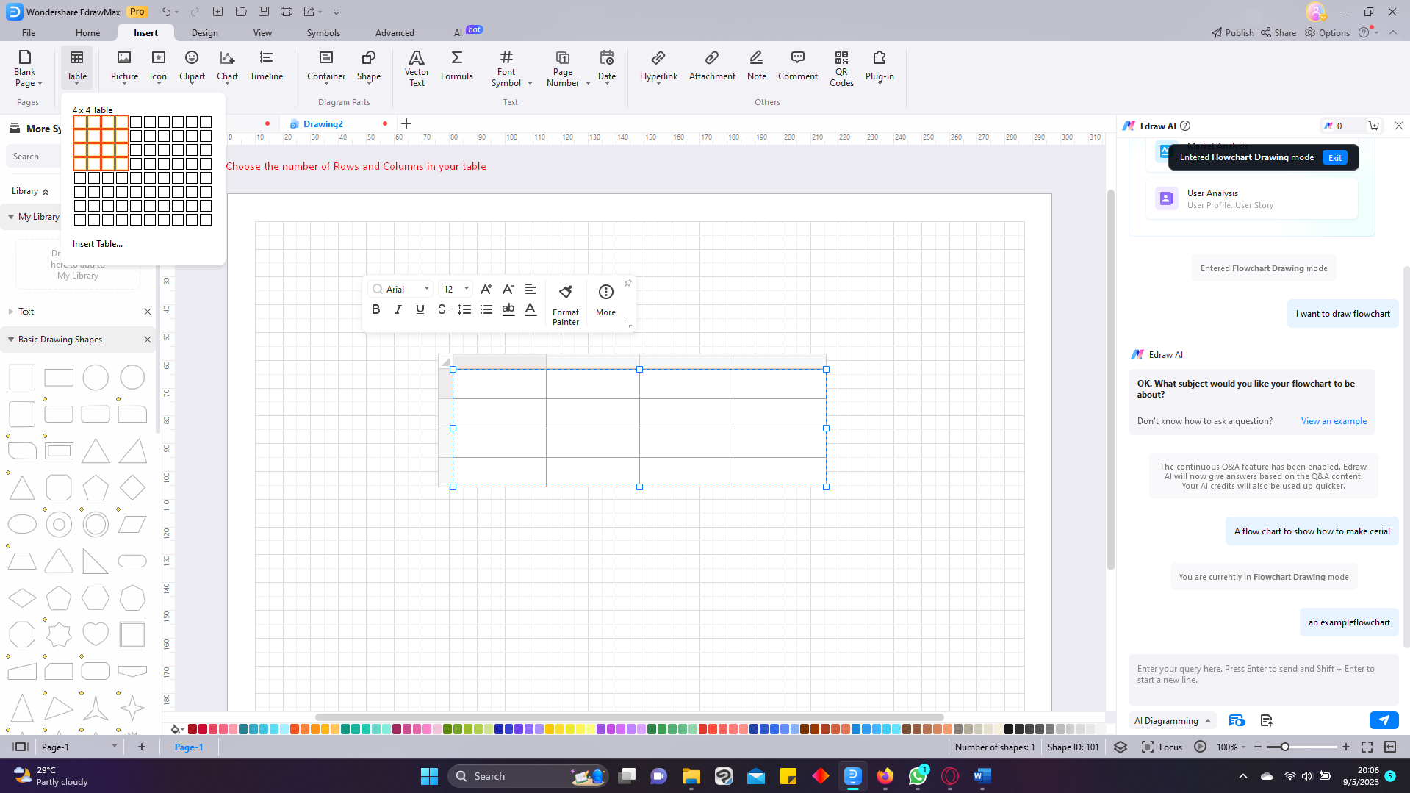Open the Options button

1327,32
